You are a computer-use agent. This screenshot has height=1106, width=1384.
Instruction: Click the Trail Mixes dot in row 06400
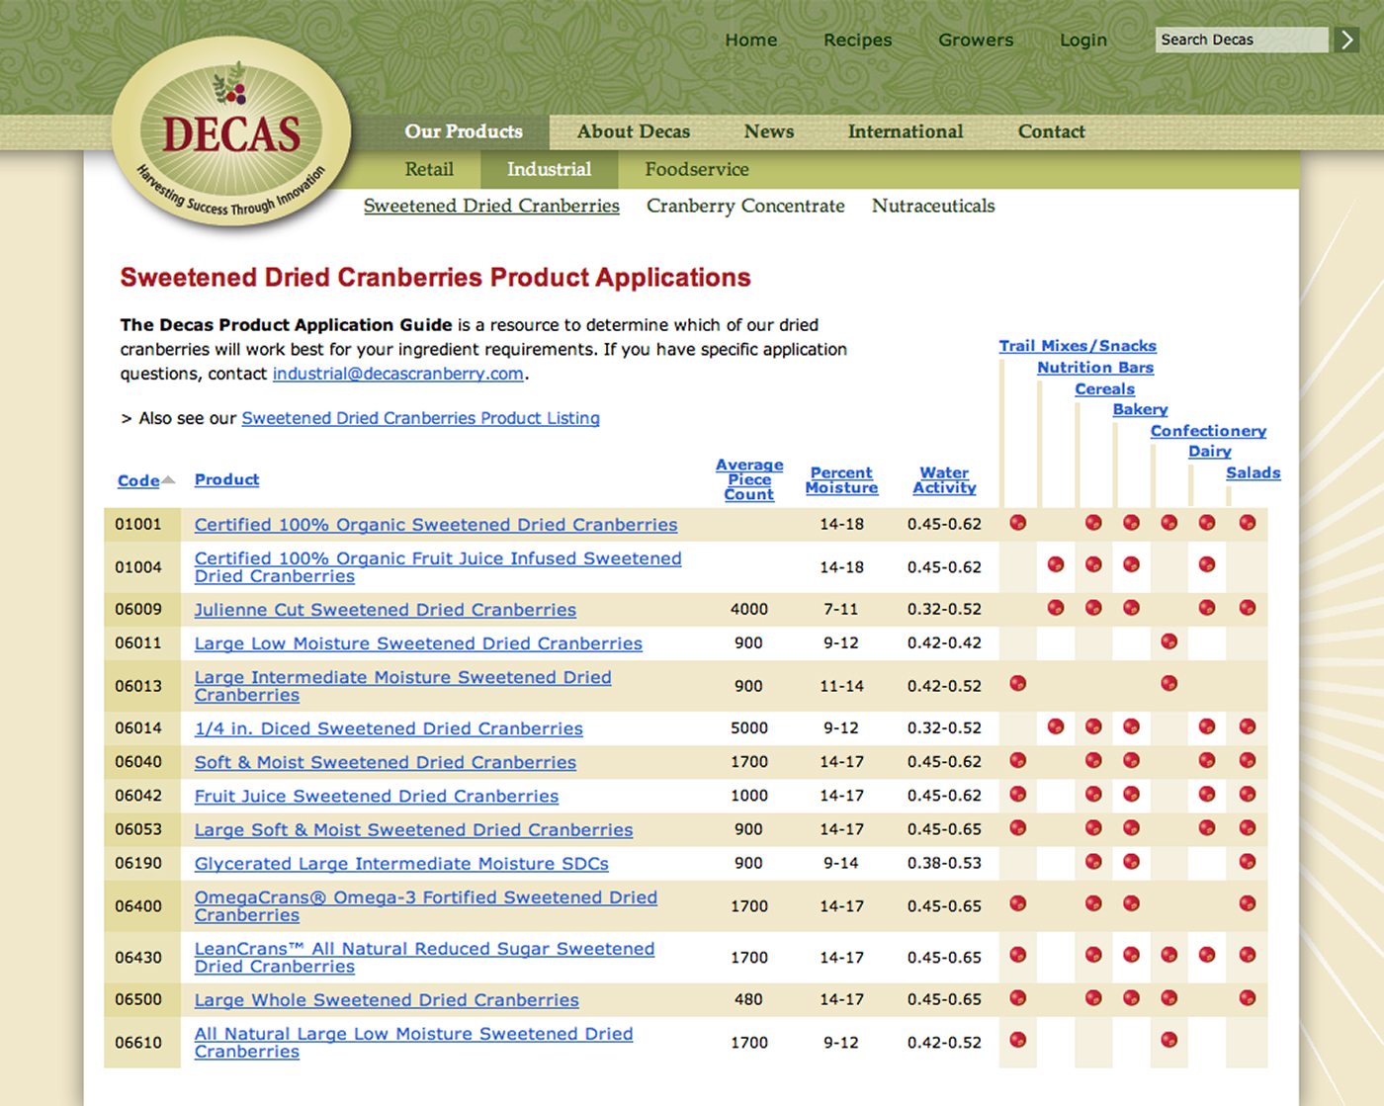click(1017, 903)
